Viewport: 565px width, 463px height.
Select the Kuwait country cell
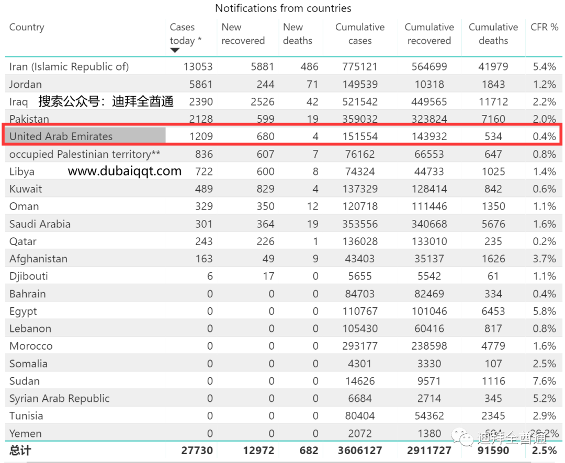(26, 189)
